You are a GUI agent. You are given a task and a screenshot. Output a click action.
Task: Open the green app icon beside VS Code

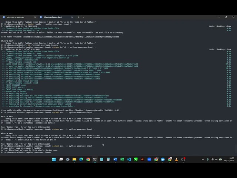(136, 159)
